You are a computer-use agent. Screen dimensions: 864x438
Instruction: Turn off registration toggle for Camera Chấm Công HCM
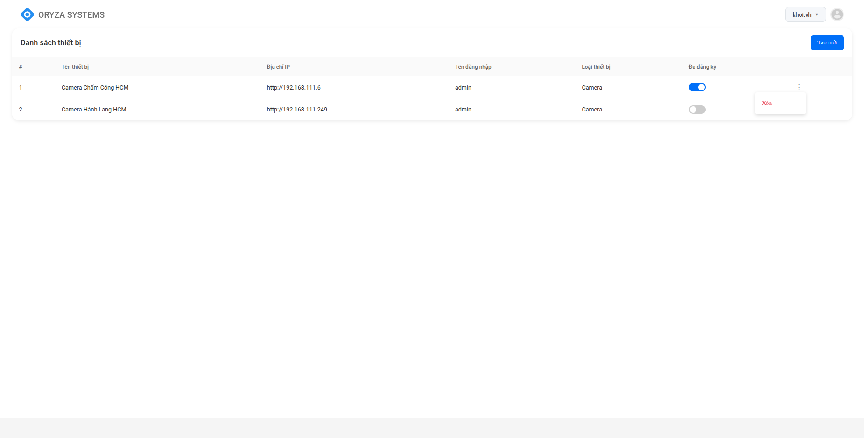pos(697,87)
